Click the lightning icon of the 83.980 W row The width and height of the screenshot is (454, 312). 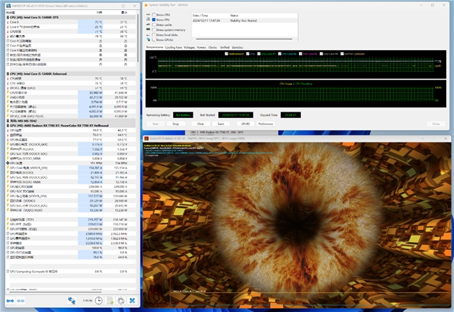8,93
